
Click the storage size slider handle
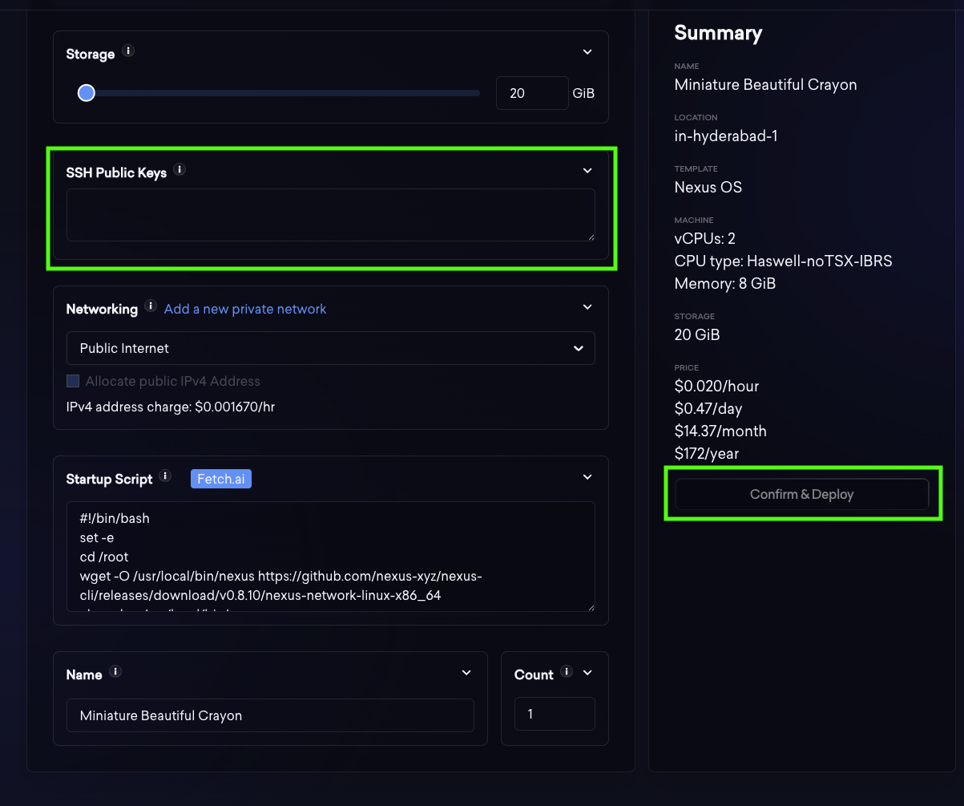[x=87, y=93]
